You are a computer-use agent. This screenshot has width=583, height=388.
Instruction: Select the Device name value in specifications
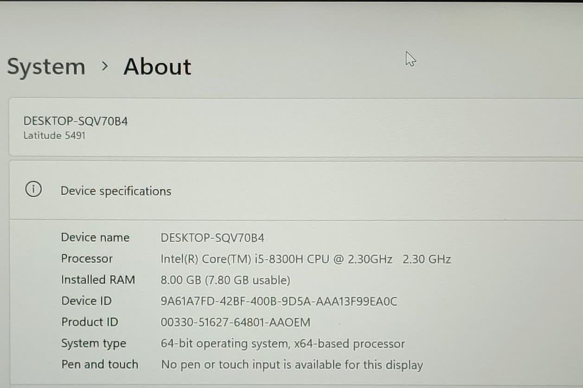click(212, 238)
